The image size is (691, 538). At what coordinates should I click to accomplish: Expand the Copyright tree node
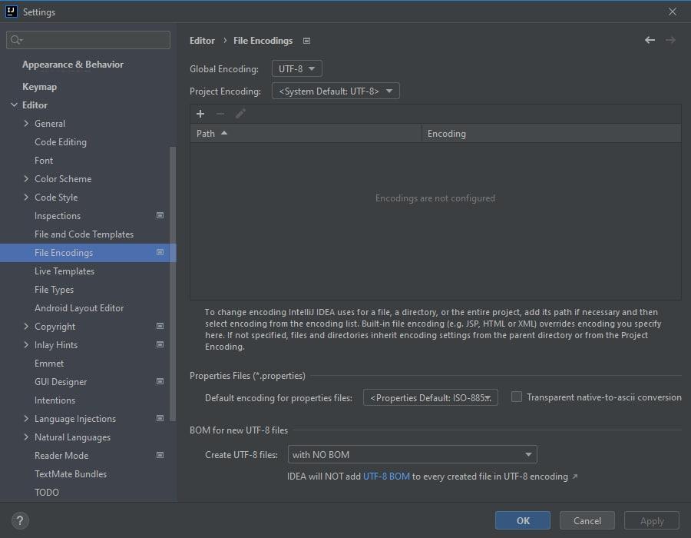[x=26, y=327]
